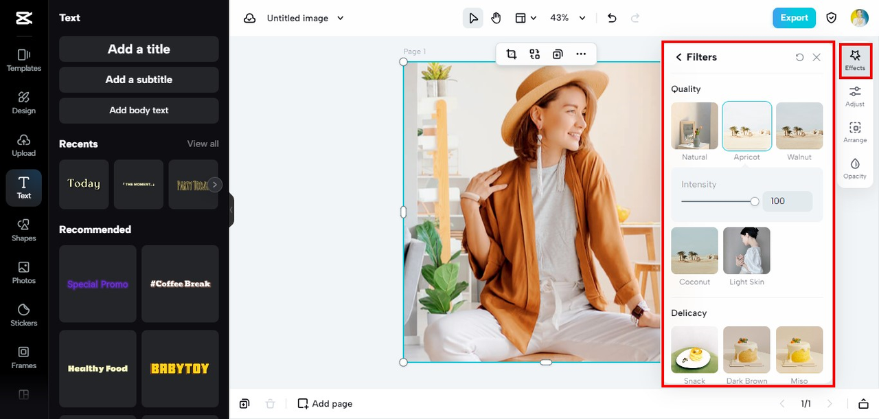The width and height of the screenshot is (879, 419).
Task: Click Add page button
Action: [x=325, y=404]
